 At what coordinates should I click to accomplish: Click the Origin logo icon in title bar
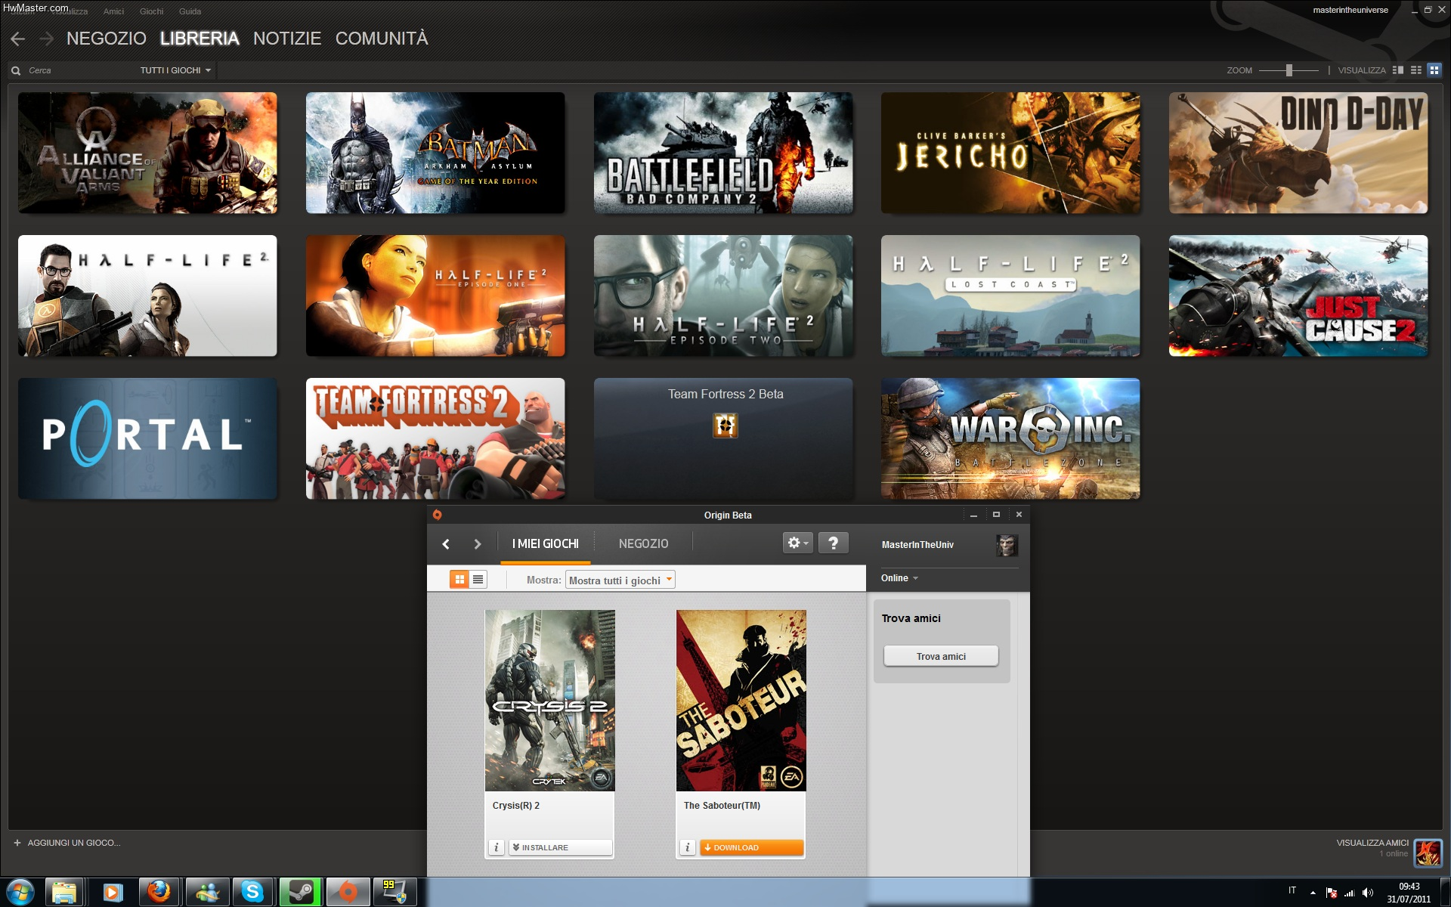[x=437, y=515]
